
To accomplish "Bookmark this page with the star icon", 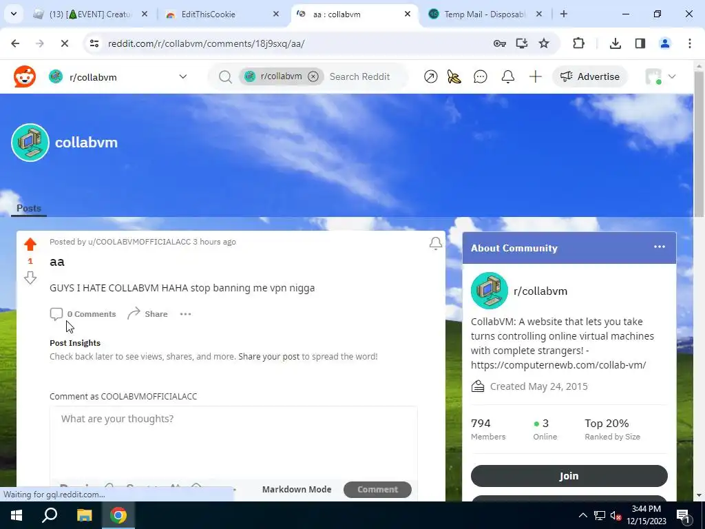I will [x=544, y=43].
